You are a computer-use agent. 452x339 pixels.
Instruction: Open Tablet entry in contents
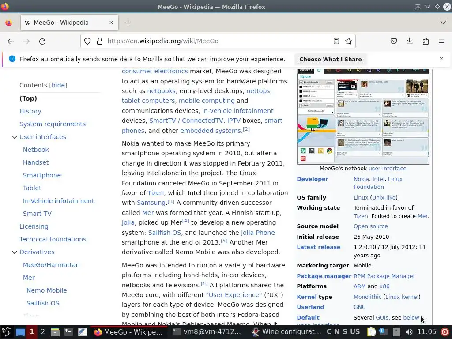point(32,188)
